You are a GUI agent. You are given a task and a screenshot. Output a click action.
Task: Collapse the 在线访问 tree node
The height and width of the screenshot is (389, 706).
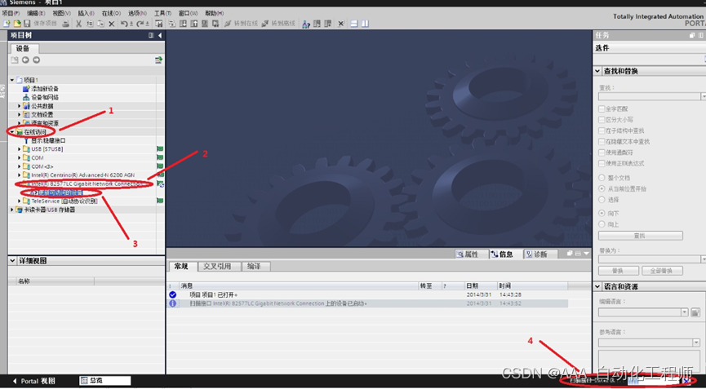12,132
